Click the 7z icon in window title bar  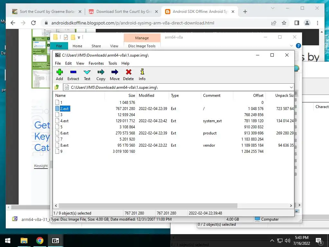tap(58, 55)
